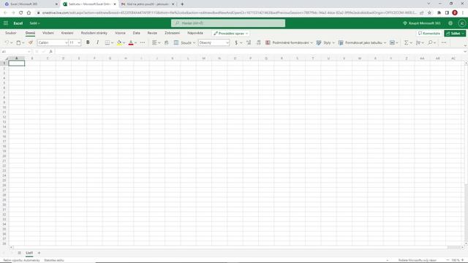This screenshot has height=263, width=468.
Task: Expand the paste options arrow
Action: click(x=23, y=43)
